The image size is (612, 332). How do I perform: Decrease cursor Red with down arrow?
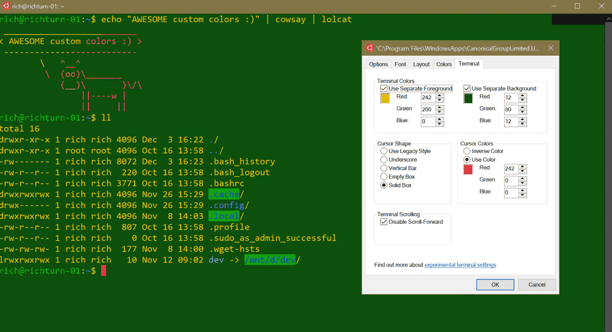(522, 171)
